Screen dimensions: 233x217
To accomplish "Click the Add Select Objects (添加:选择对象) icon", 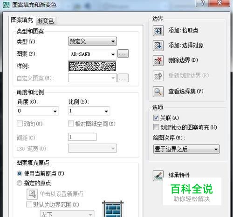I will (x=158, y=46).
